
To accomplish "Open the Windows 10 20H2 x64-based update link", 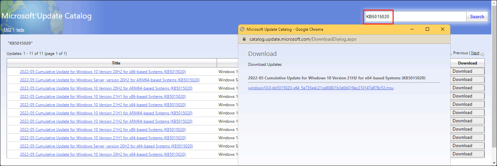I will click(103, 154).
